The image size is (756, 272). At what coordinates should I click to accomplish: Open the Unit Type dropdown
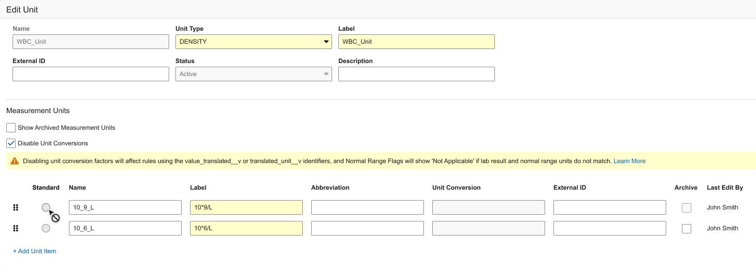click(253, 42)
